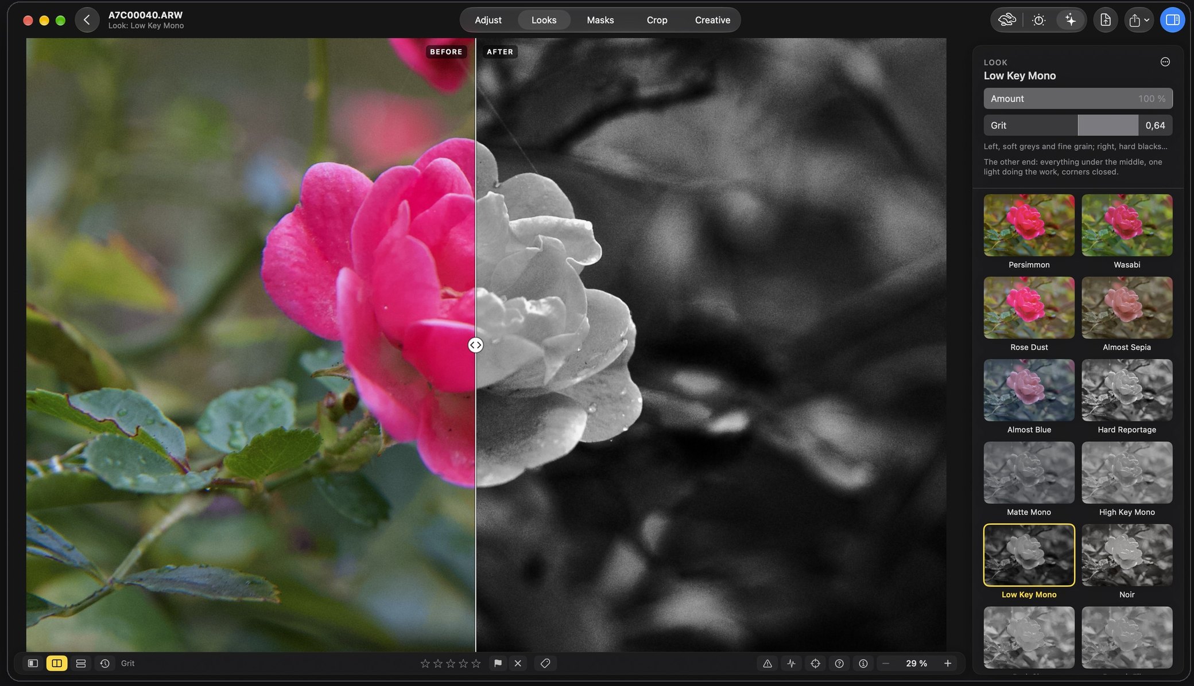The height and width of the screenshot is (686, 1194).
Task: Switch to the Adjust tab
Action: point(488,20)
